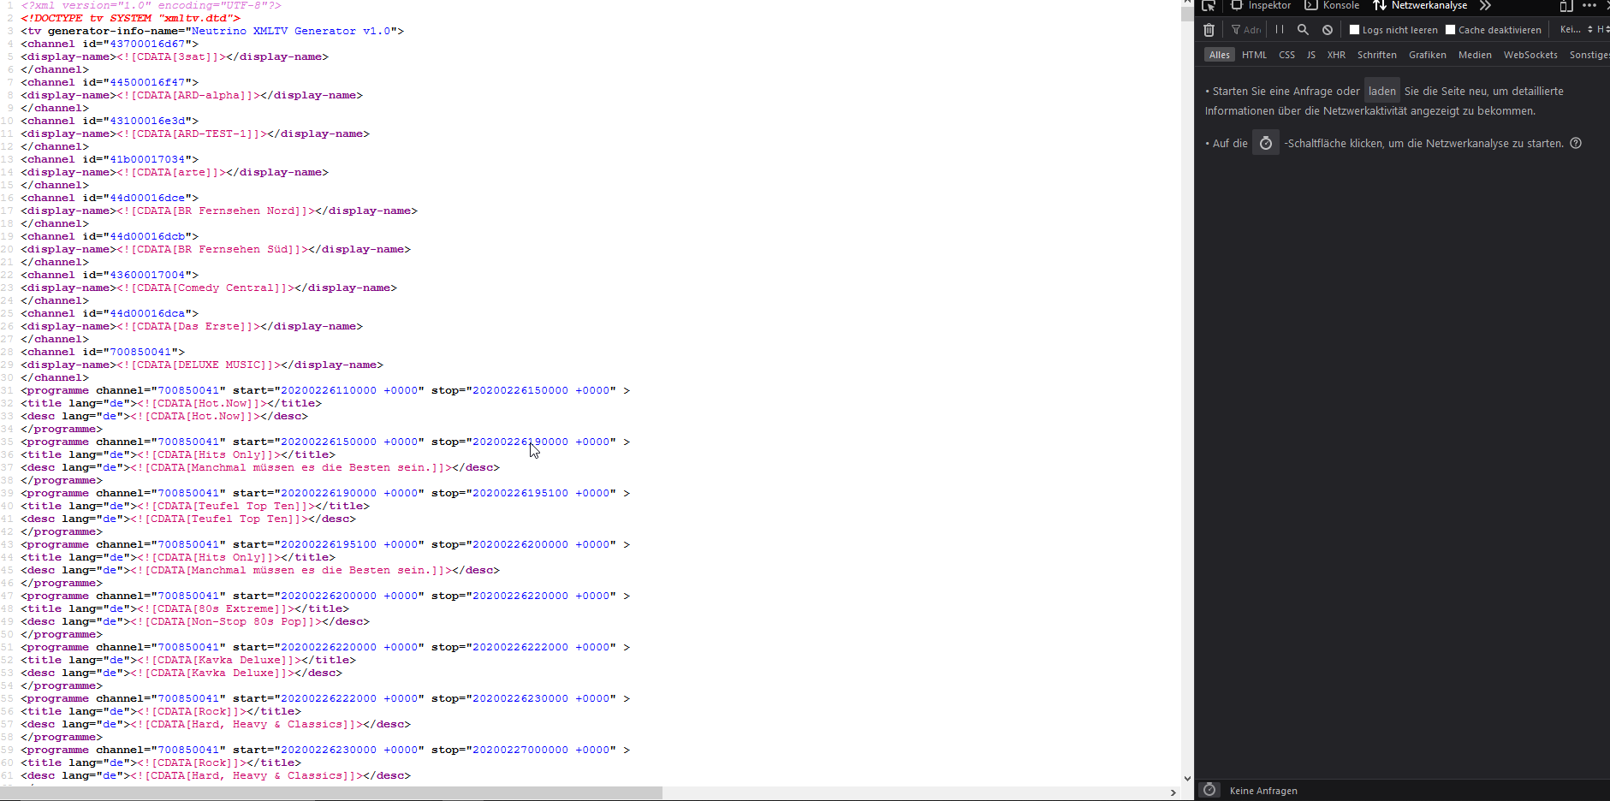
Task: Click the 'laden' reload button
Action: (1381, 91)
